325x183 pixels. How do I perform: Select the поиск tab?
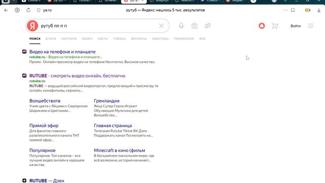(35, 39)
